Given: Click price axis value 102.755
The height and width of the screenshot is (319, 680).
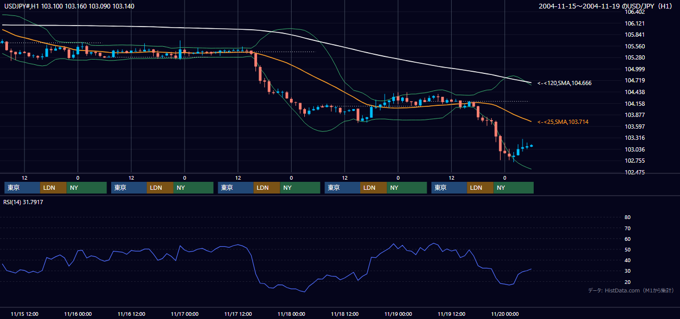Looking at the screenshot, I should [634, 161].
